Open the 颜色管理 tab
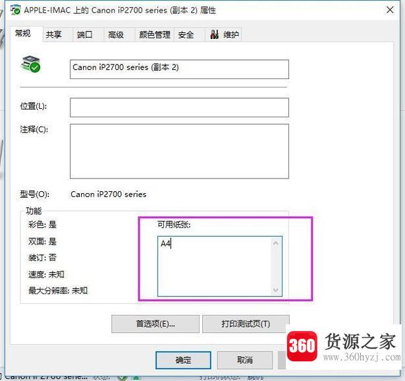 (x=155, y=35)
